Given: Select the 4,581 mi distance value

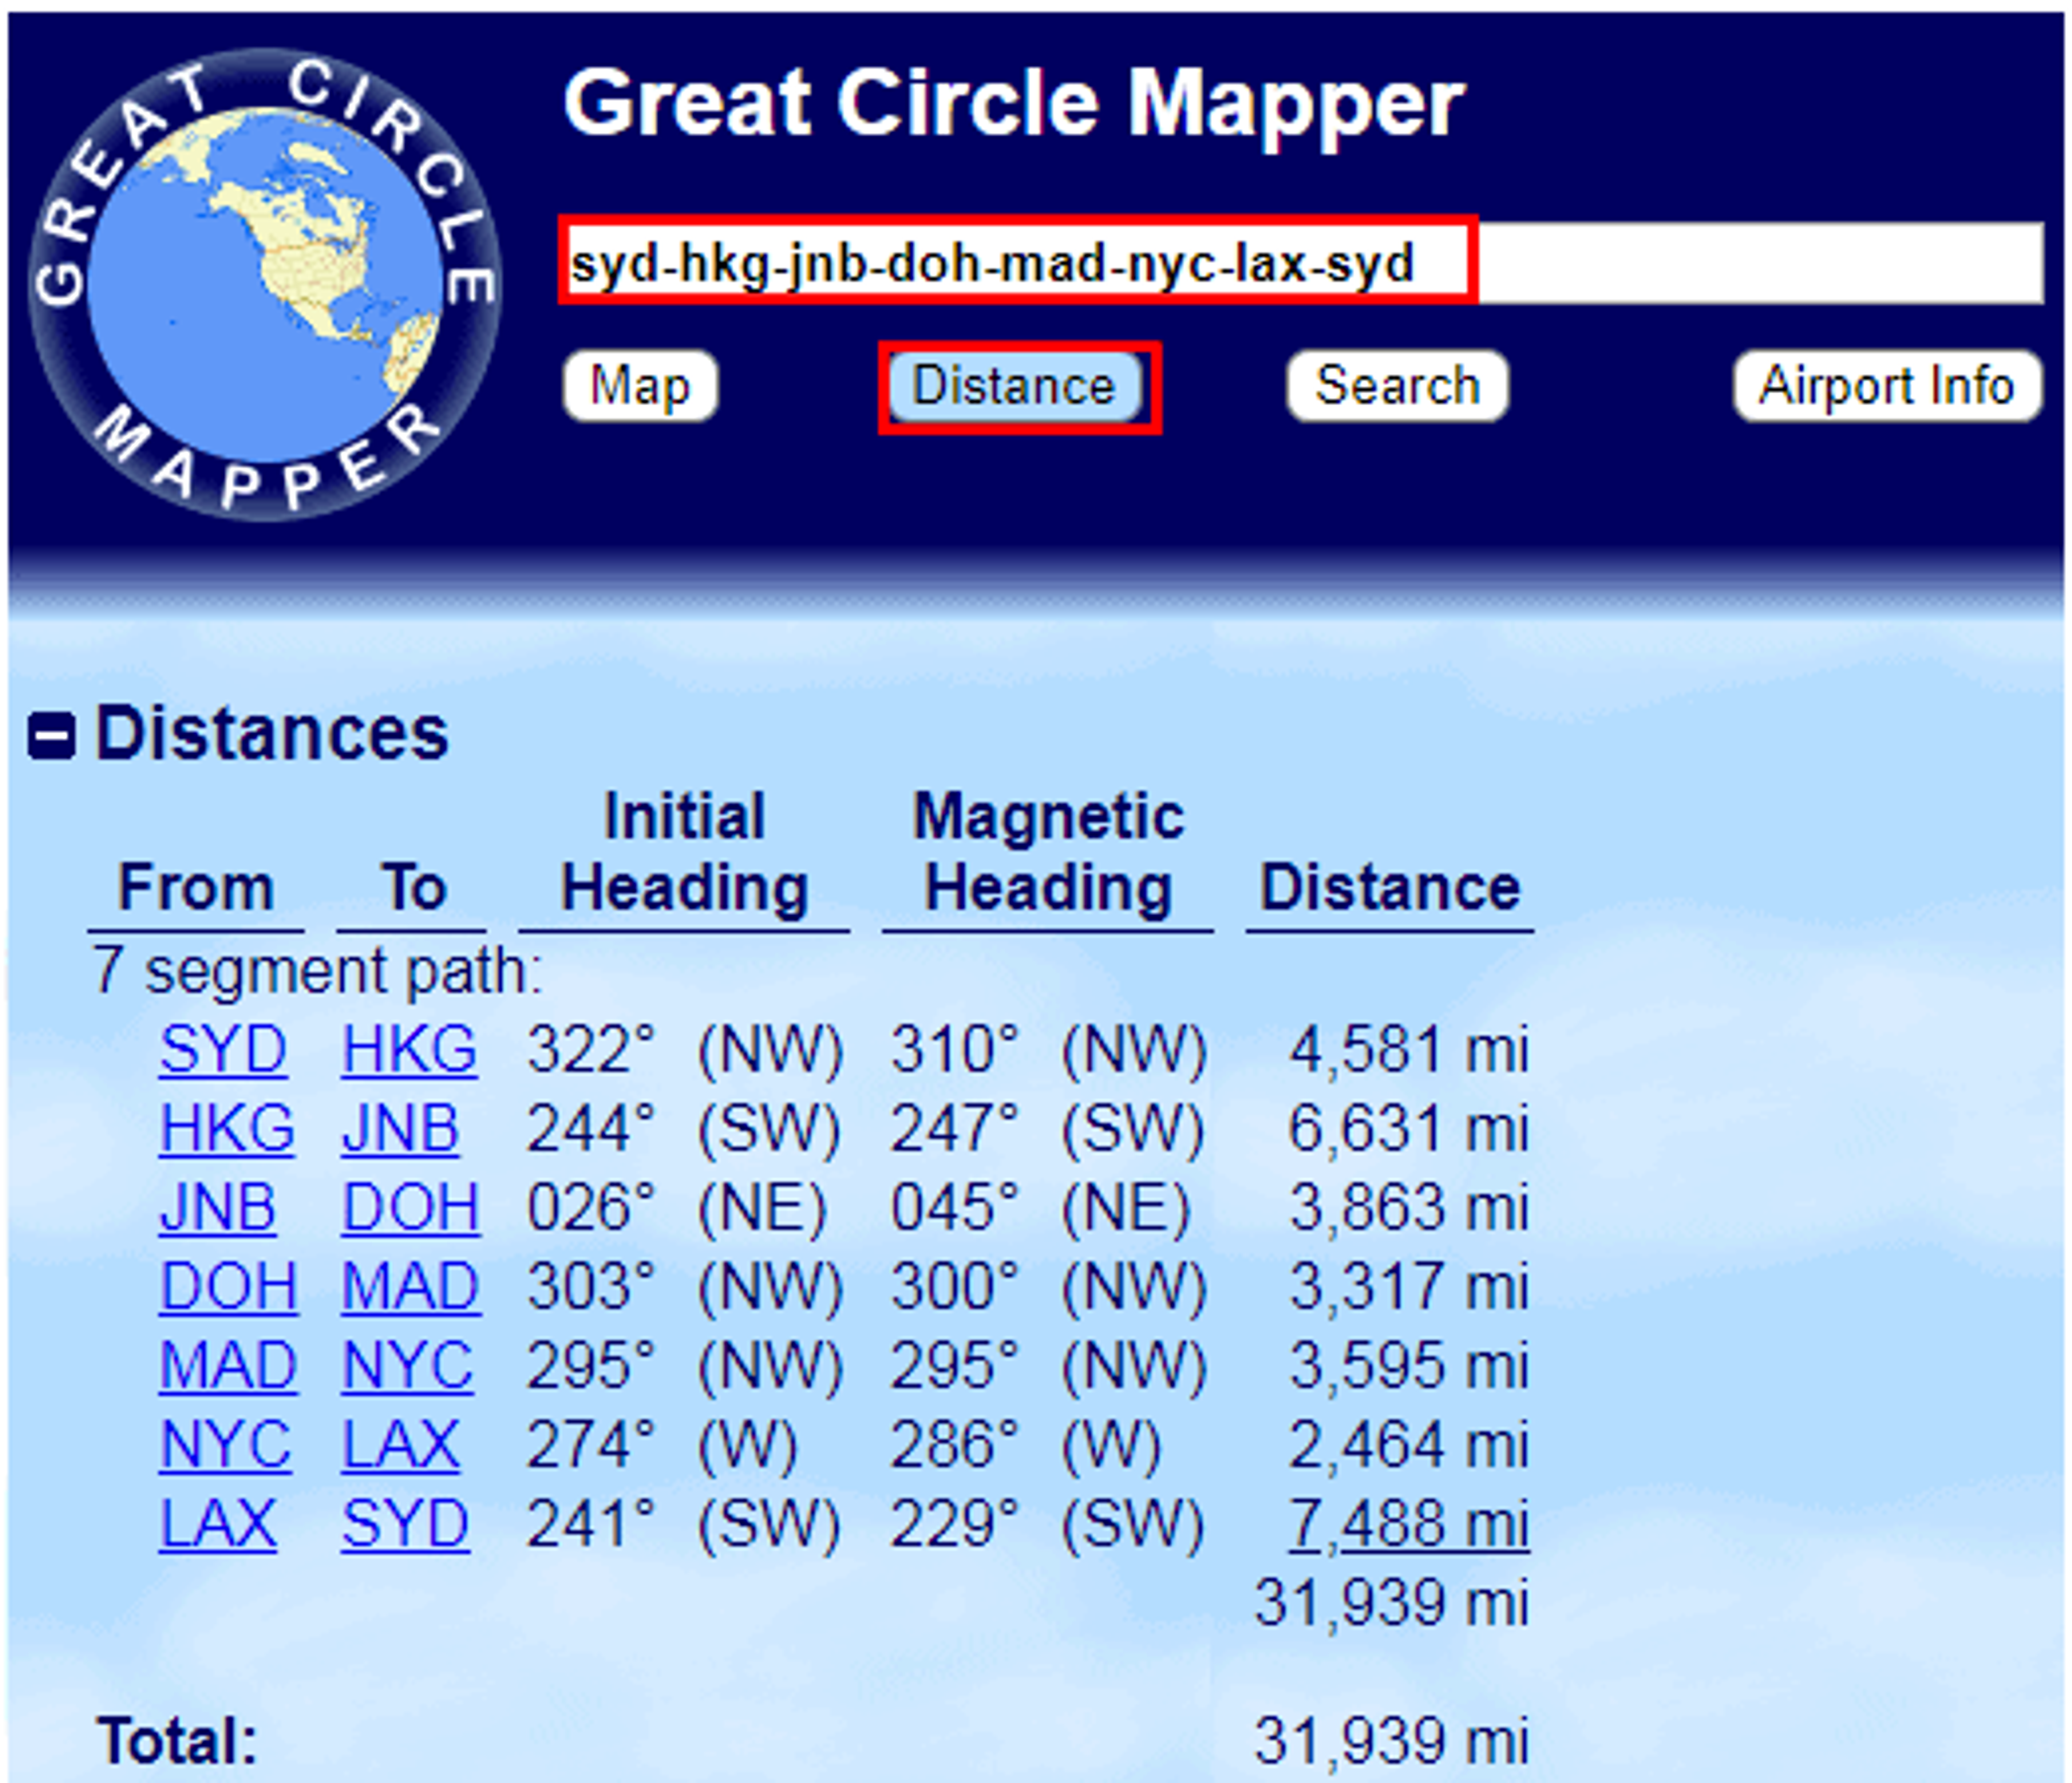Looking at the screenshot, I should [1410, 1050].
